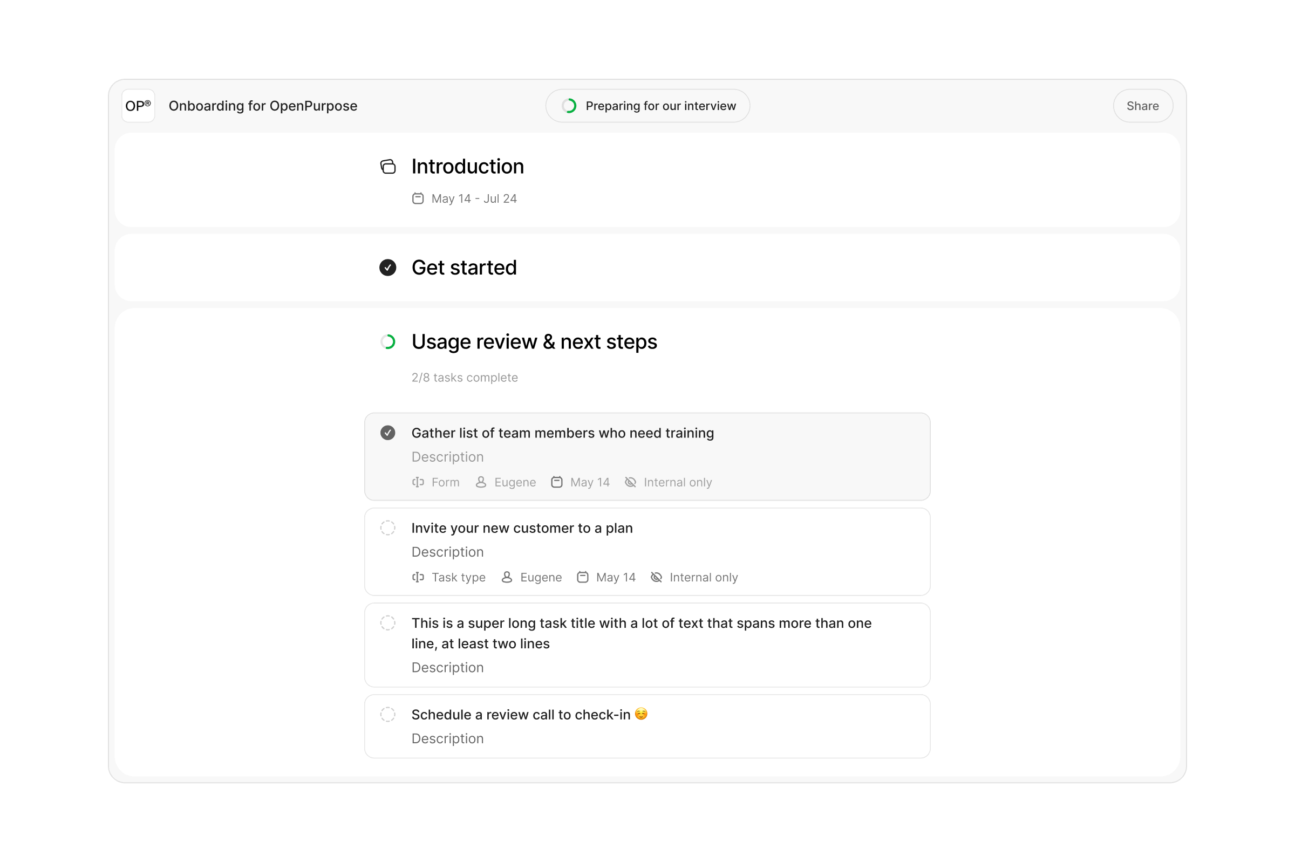Viewport: 1295px width, 863px height.
Task: Click Internal only eye icon in Invite customer task
Action: (656, 577)
